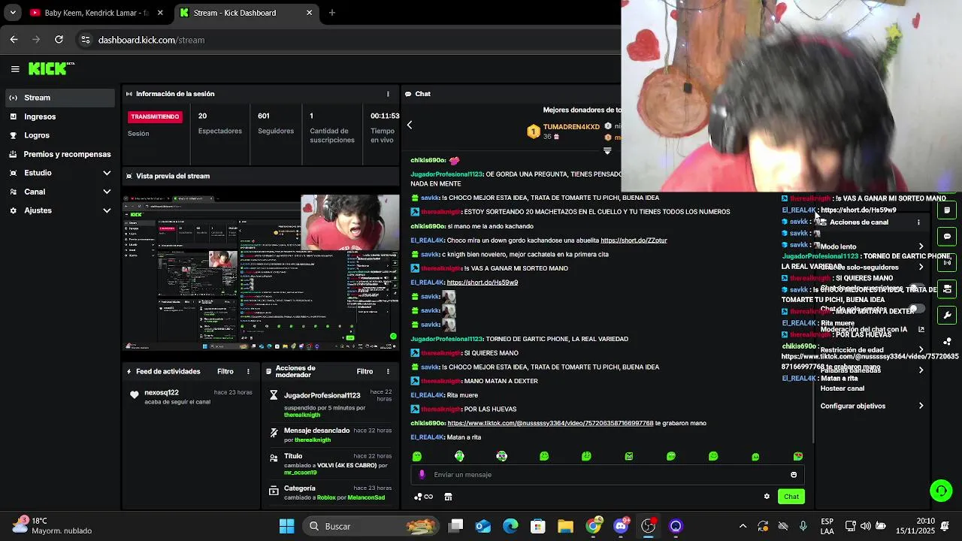962x541 pixels.
Task: Click the TRANSMITIENDO live badge
Action: [156, 117]
